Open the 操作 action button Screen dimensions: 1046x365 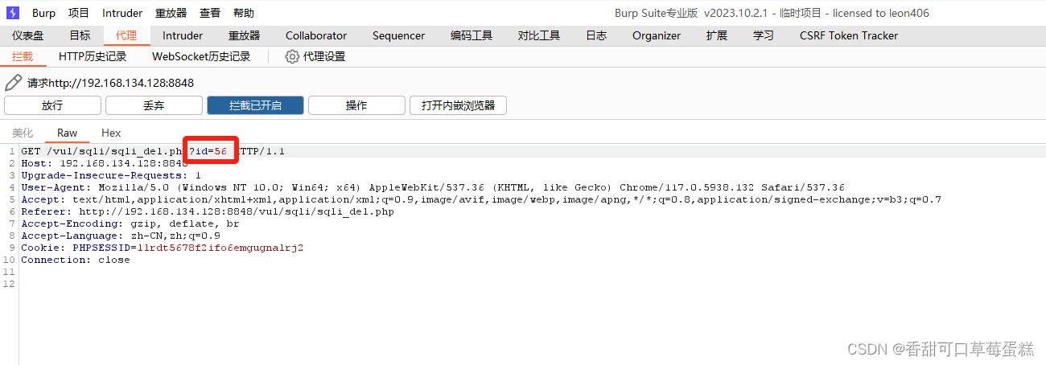coord(356,105)
